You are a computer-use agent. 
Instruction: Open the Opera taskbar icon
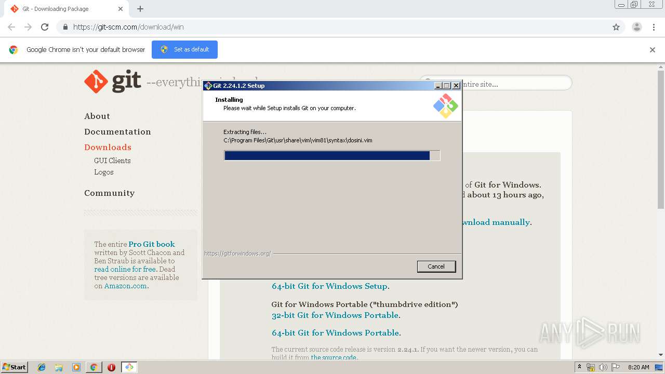(111, 367)
